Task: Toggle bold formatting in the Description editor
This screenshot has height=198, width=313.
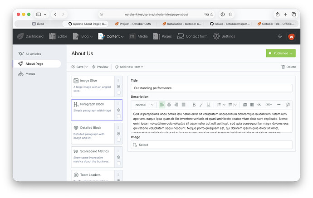Action: pyautogui.click(x=194, y=105)
